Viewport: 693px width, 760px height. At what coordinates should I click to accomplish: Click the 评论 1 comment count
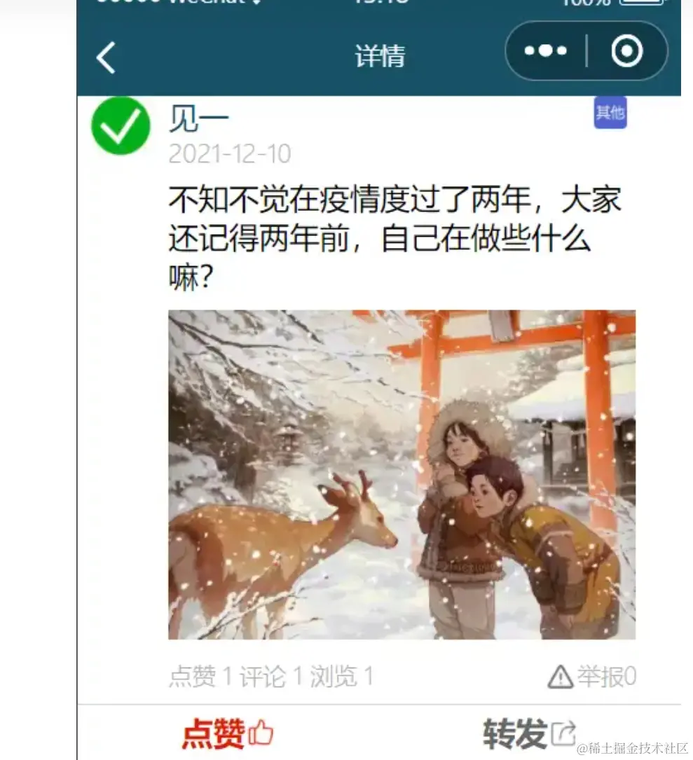[x=272, y=676]
